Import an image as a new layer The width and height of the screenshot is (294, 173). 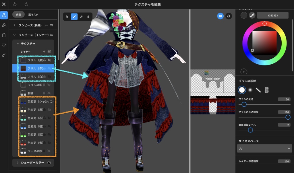click(49, 52)
